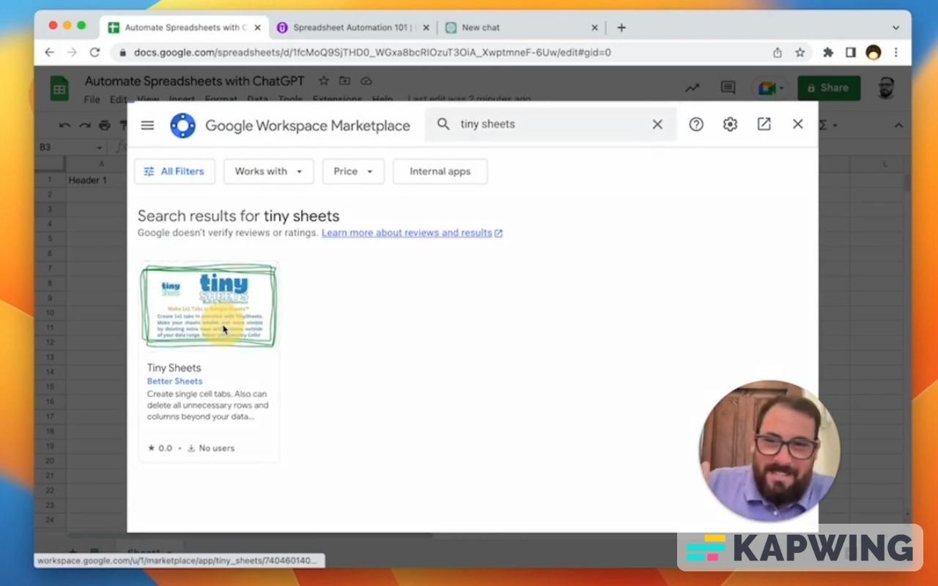Open the Sheets account avatar
The width and height of the screenshot is (938, 586).
click(x=887, y=88)
